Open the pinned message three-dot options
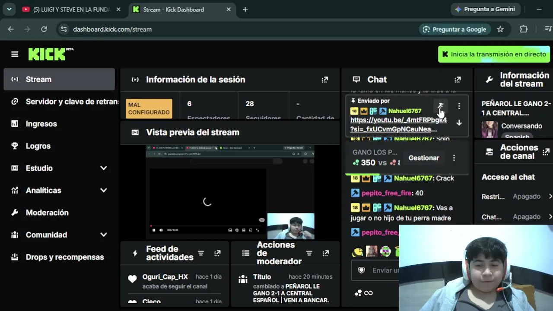The height and width of the screenshot is (311, 553). click(459, 106)
